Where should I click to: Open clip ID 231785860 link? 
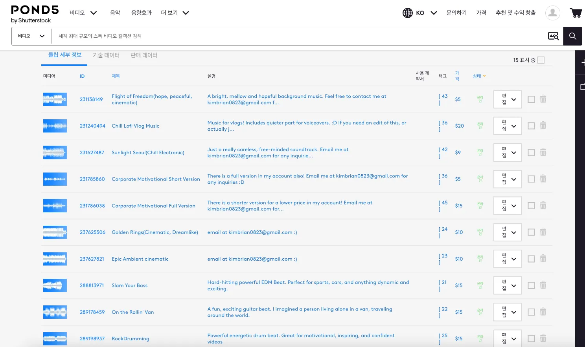[x=92, y=179]
